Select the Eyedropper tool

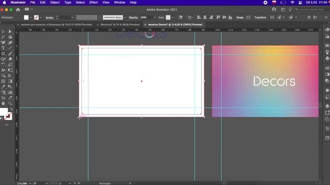click(x=3, y=87)
